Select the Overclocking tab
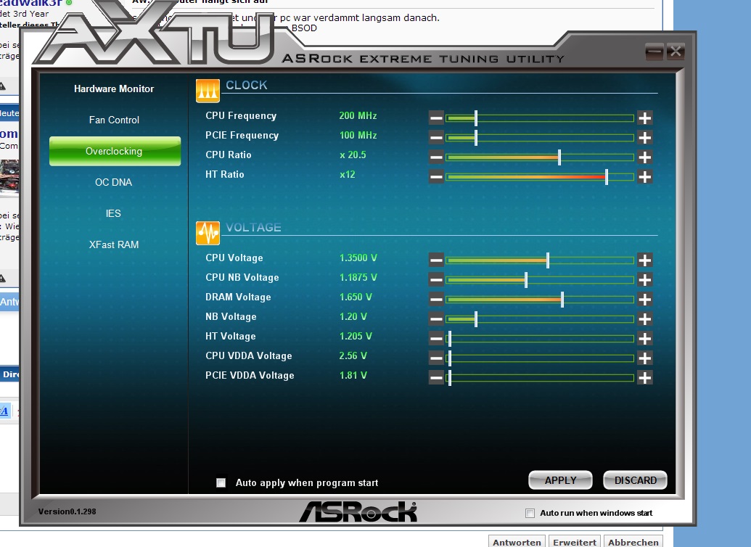 coord(115,152)
